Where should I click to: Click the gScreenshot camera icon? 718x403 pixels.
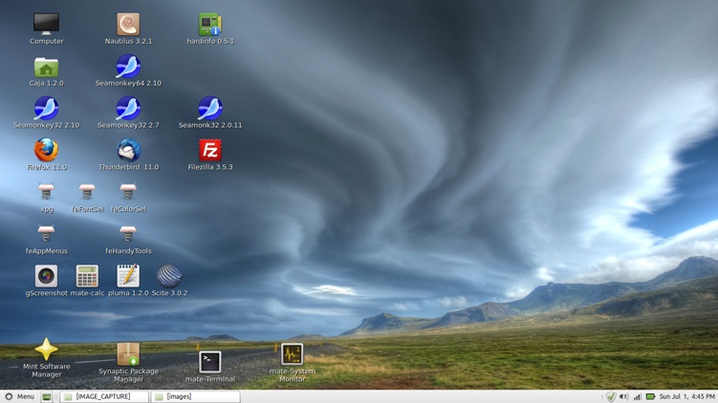[46, 276]
